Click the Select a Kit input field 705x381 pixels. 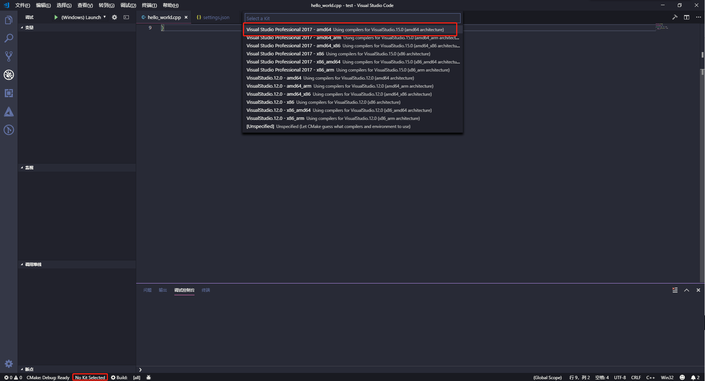point(352,18)
